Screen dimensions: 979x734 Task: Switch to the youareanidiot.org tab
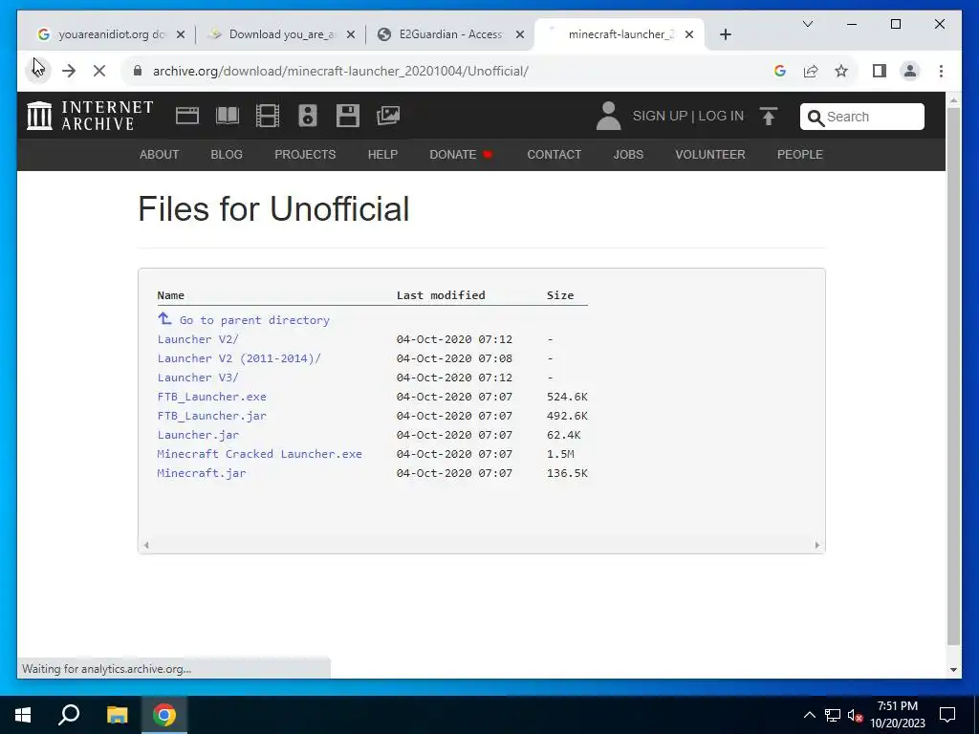pyautogui.click(x=110, y=34)
